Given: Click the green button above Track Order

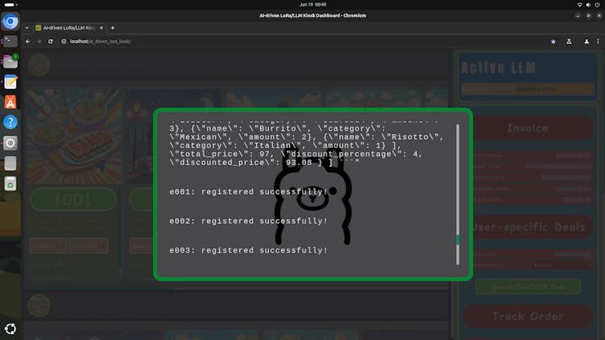Looking at the screenshot, I should pyautogui.click(x=527, y=287).
